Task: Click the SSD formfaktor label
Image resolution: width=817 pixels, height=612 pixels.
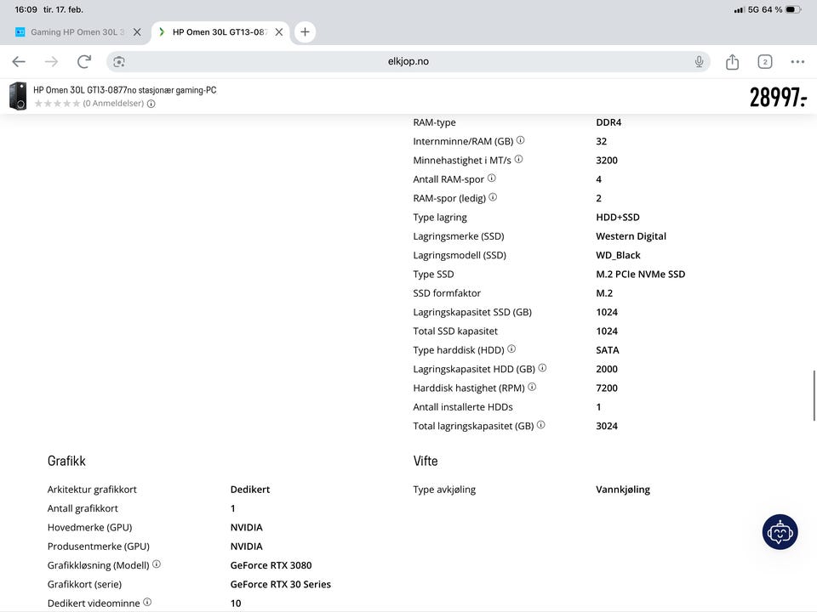Action: click(x=447, y=293)
